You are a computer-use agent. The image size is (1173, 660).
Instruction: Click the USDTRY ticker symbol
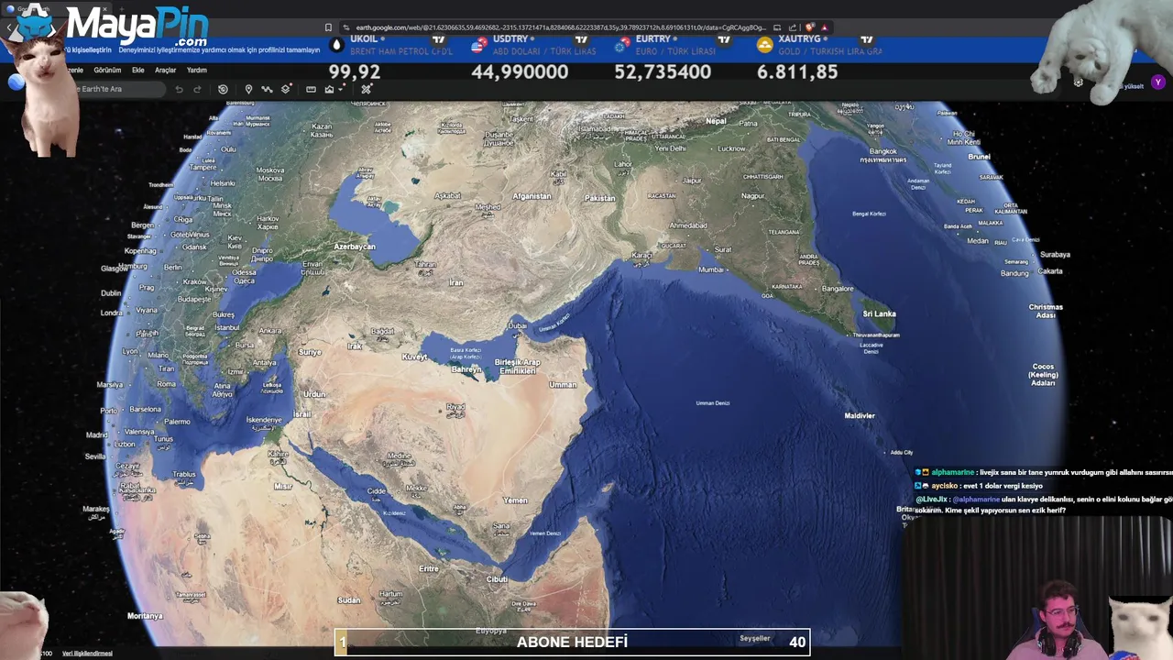point(510,39)
